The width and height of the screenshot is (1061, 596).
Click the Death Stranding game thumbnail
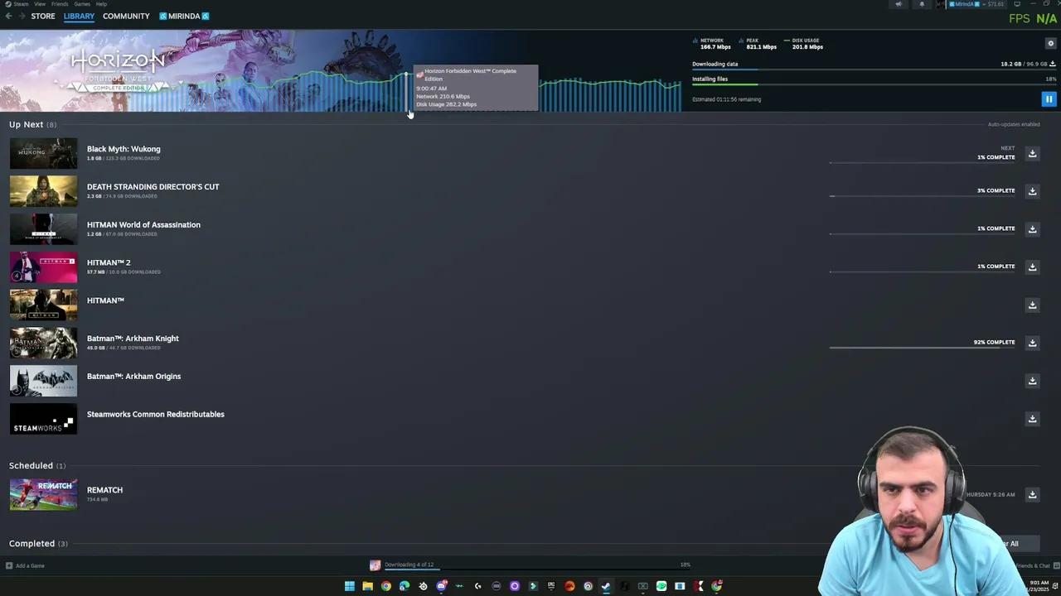coord(43,191)
